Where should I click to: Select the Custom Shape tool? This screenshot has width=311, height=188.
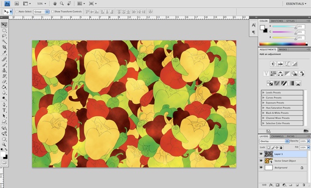tap(4, 121)
